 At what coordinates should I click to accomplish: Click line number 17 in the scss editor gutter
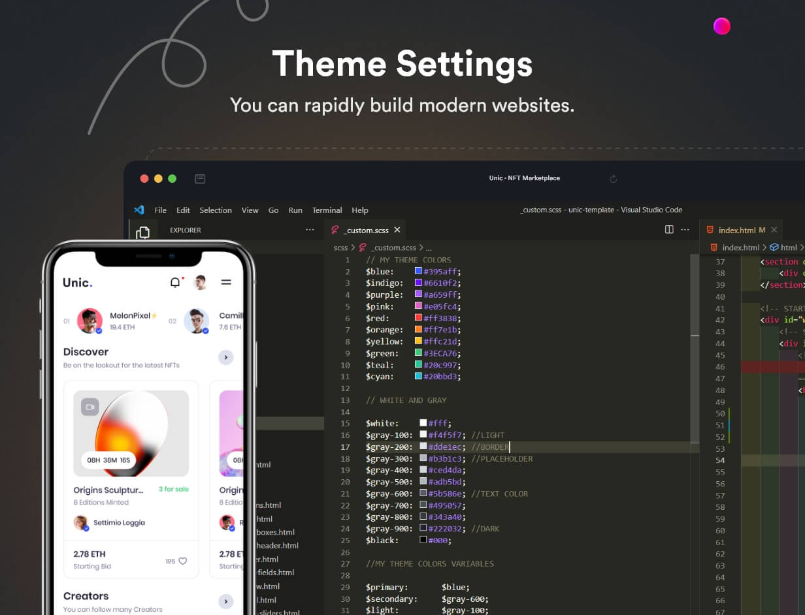coord(345,447)
